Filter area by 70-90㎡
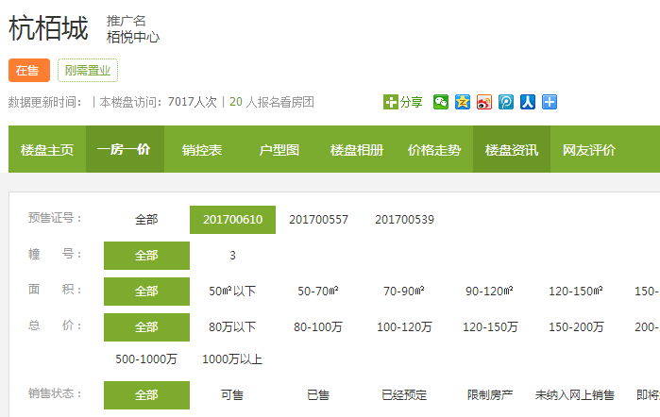Image resolution: width=660 pixels, height=417 pixels. pyautogui.click(x=404, y=292)
